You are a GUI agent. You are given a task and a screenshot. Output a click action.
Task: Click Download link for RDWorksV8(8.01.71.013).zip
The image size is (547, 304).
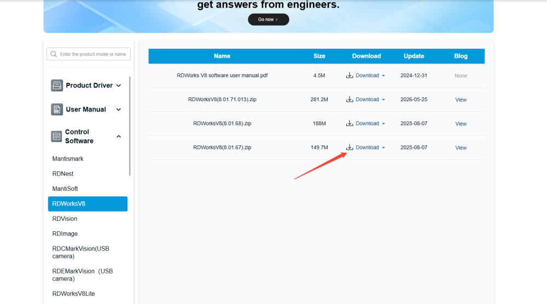367,100
